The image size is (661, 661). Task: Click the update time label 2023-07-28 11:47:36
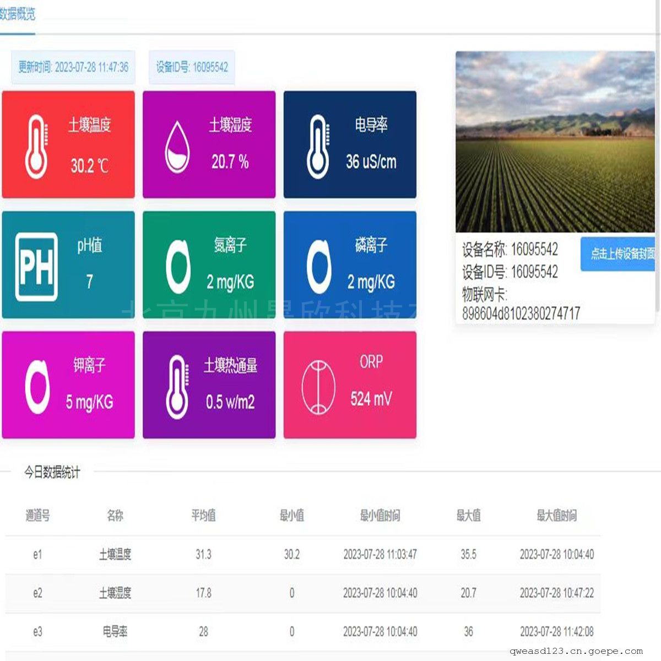73,67
